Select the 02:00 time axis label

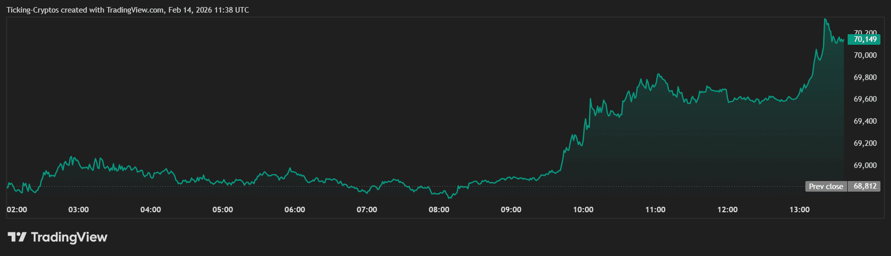click(x=17, y=210)
